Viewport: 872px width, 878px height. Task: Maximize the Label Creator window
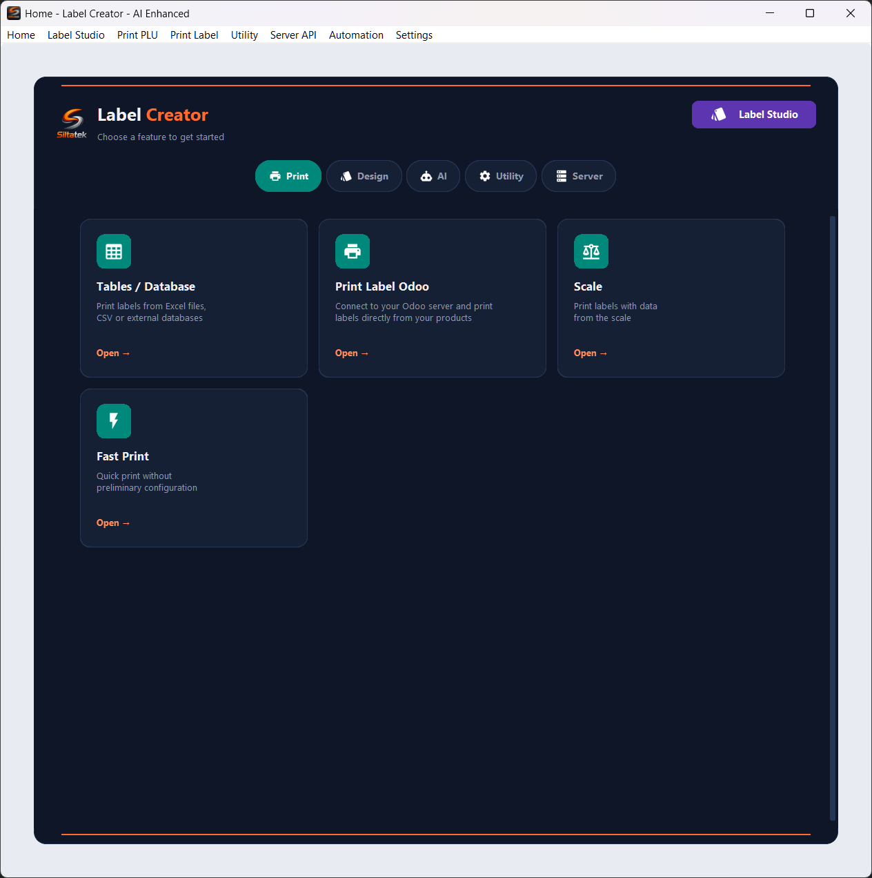click(x=810, y=13)
